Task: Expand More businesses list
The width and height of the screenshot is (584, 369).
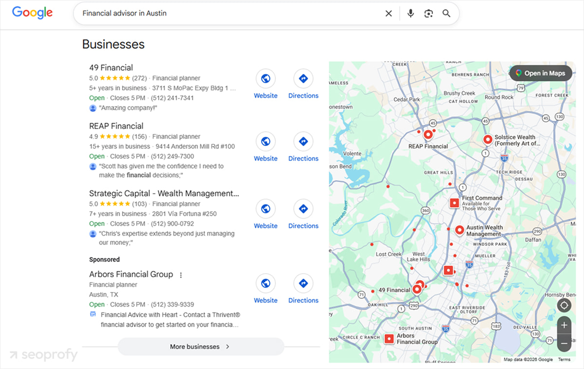Action: (201, 347)
